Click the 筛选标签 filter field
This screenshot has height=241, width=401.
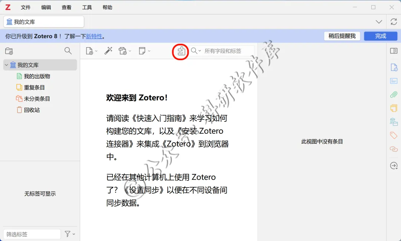click(x=32, y=234)
